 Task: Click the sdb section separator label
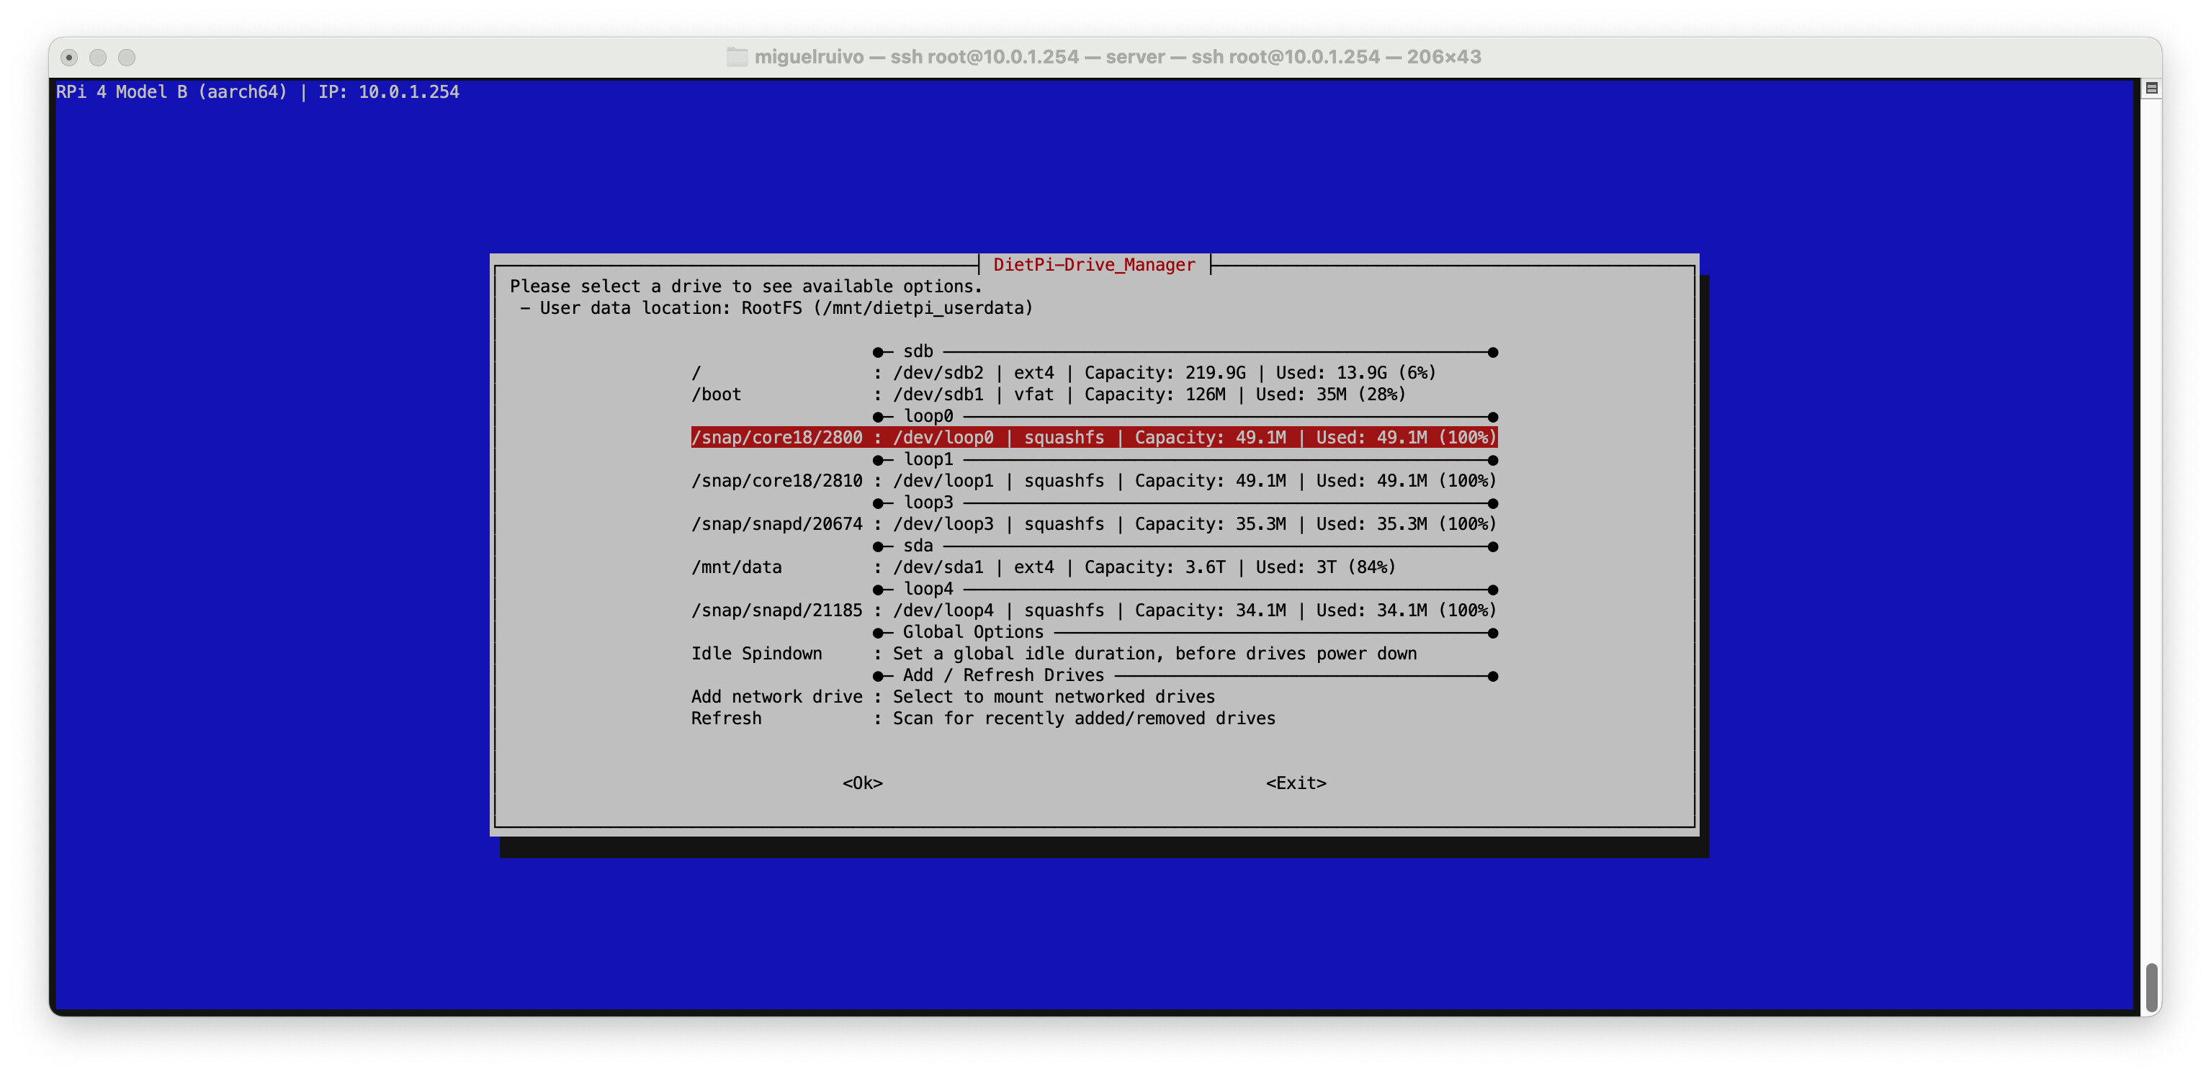point(918,351)
